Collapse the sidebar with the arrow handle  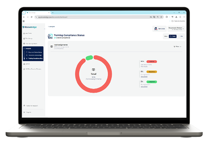pyautogui.click(x=45, y=29)
